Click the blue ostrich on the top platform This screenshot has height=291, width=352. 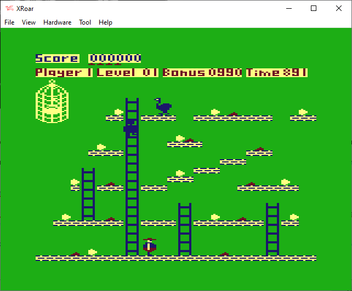(163, 107)
